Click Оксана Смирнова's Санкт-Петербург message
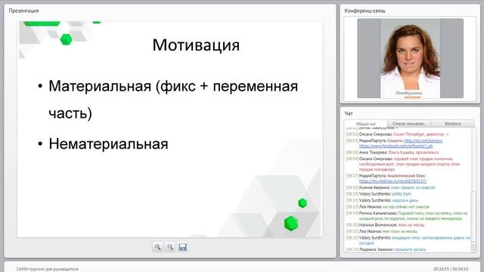Screen dimensions: 484x272 pyautogui.click(x=398, y=134)
